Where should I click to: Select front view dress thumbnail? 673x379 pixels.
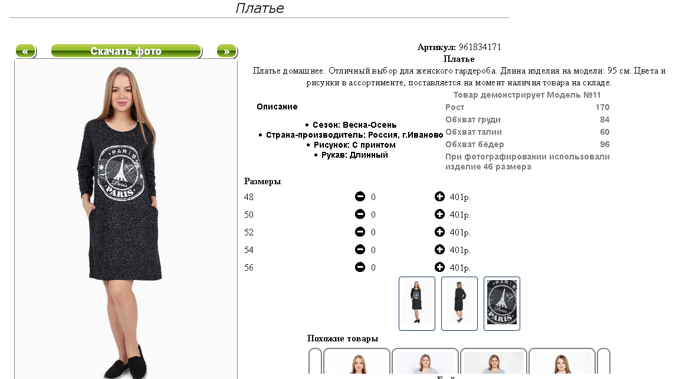[x=417, y=304]
